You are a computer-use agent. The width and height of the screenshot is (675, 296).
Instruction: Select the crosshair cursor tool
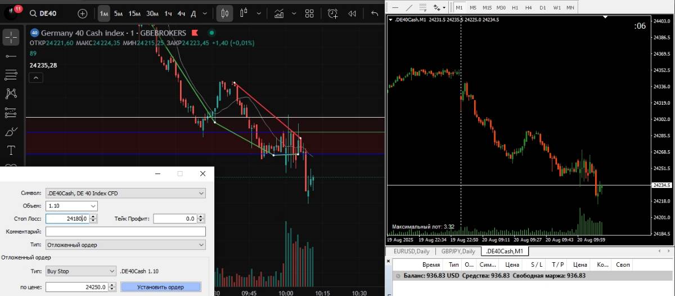11,38
